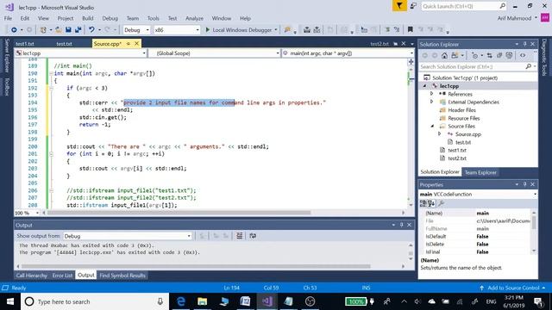The image size is (552, 310).
Task: Click Add to Source Control
Action: (x=513, y=288)
